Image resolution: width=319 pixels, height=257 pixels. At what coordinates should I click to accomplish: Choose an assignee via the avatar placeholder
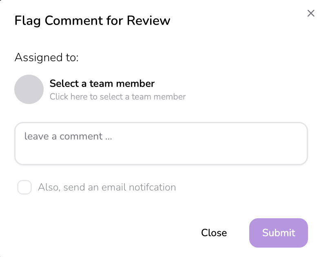tap(29, 89)
